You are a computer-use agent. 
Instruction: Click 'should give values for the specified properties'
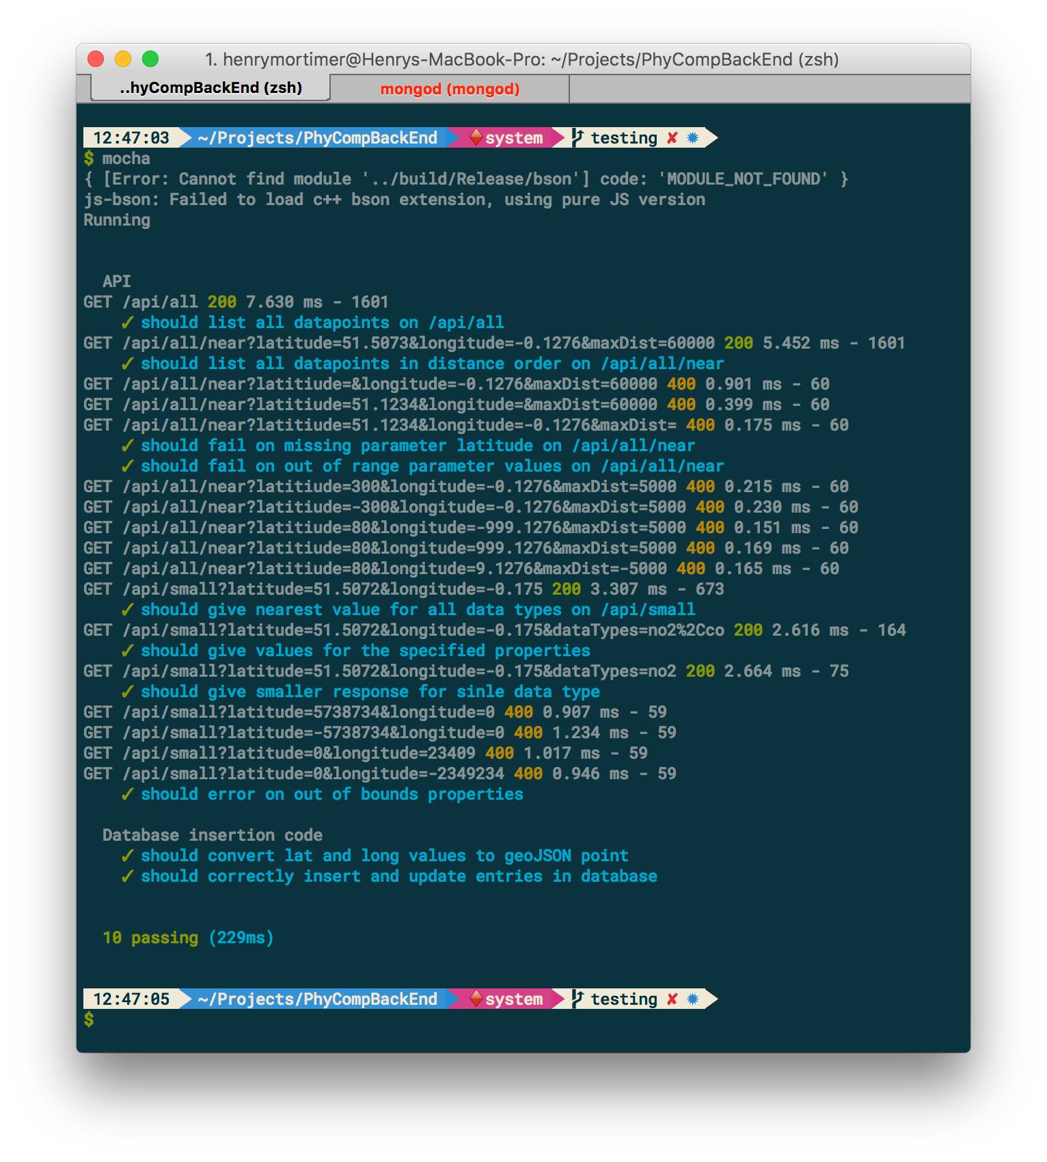pos(366,651)
